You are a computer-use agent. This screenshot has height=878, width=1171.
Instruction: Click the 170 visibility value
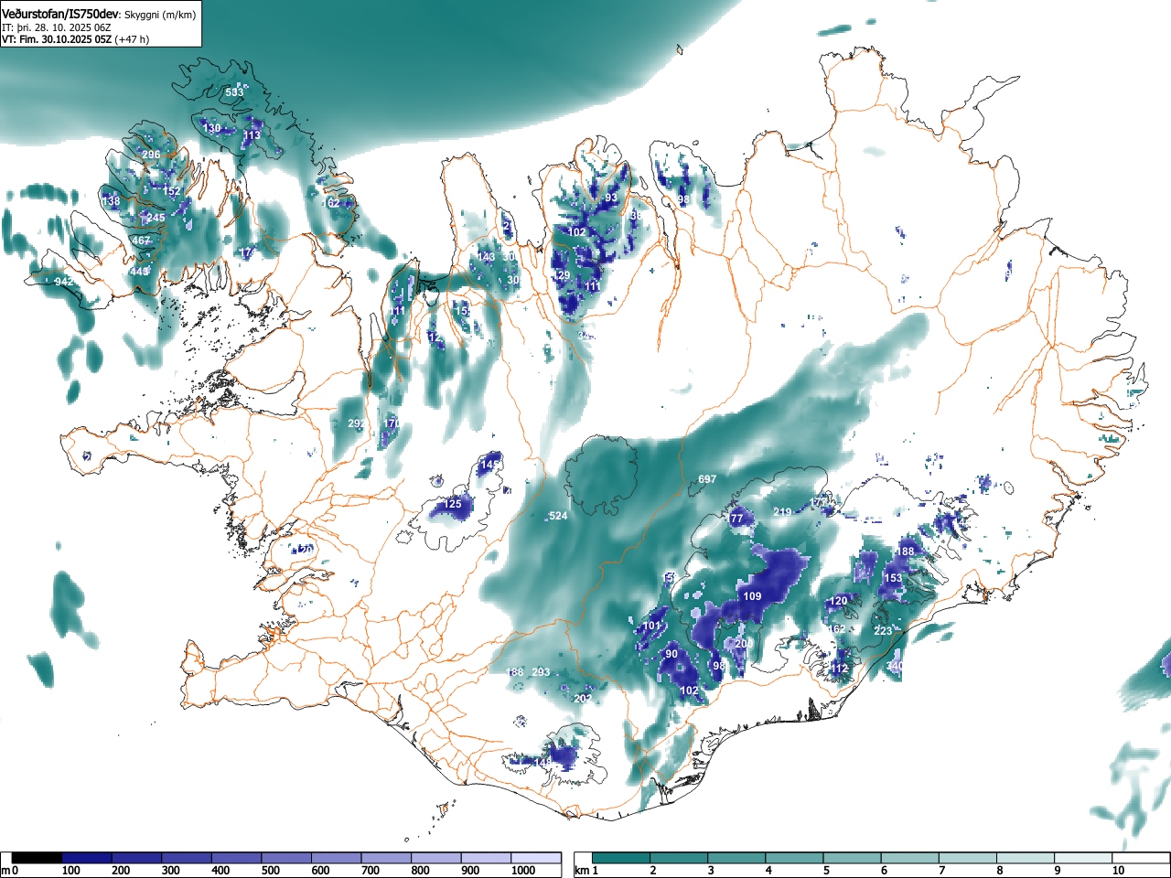tap(392, 423)
